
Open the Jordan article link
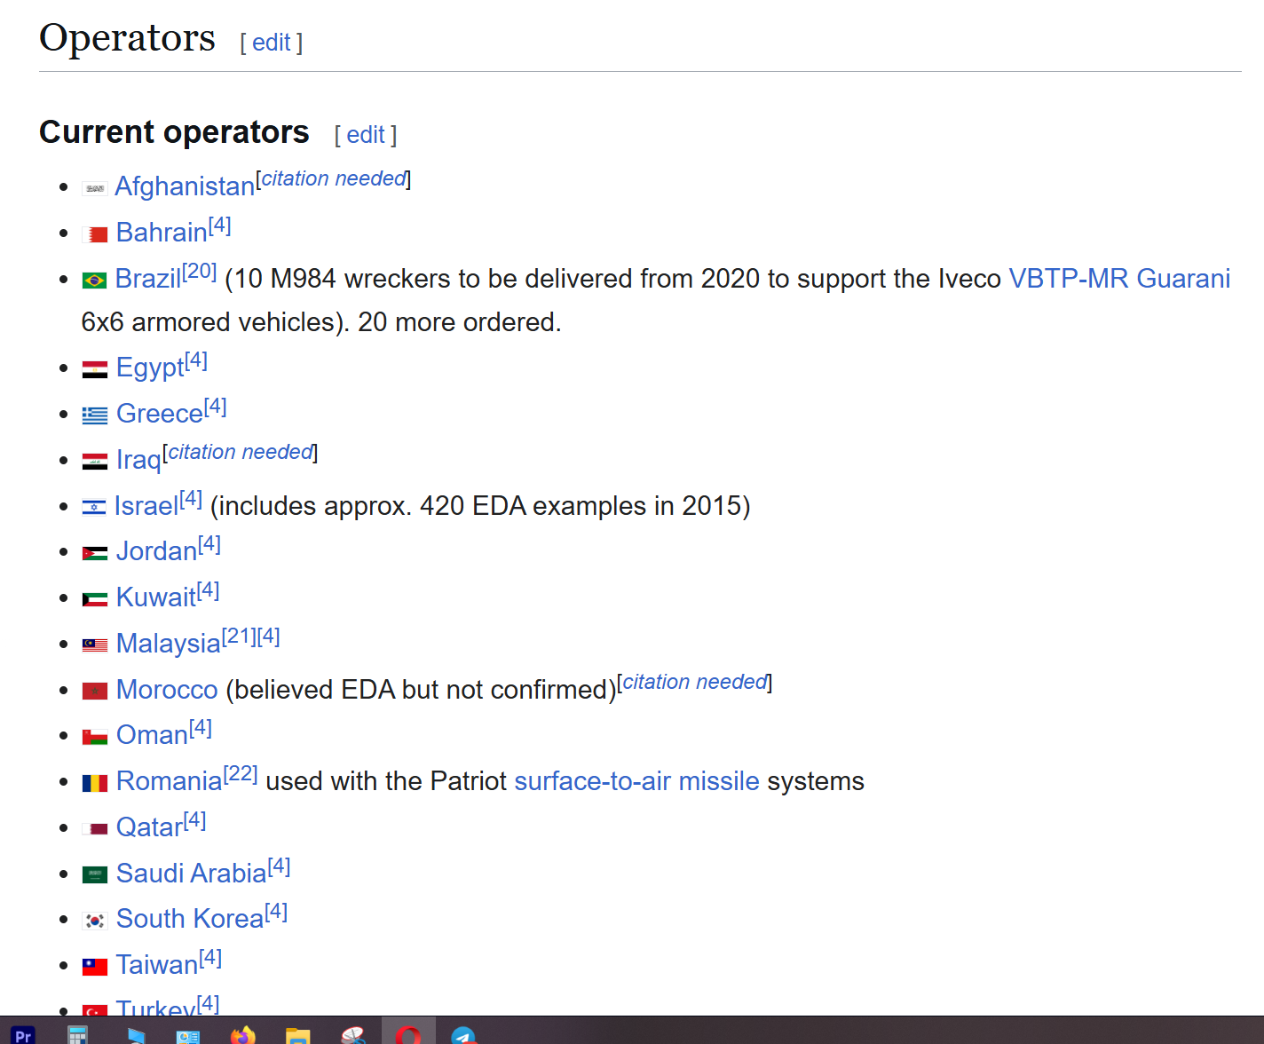pyautogui.click(x=156, y=551)
